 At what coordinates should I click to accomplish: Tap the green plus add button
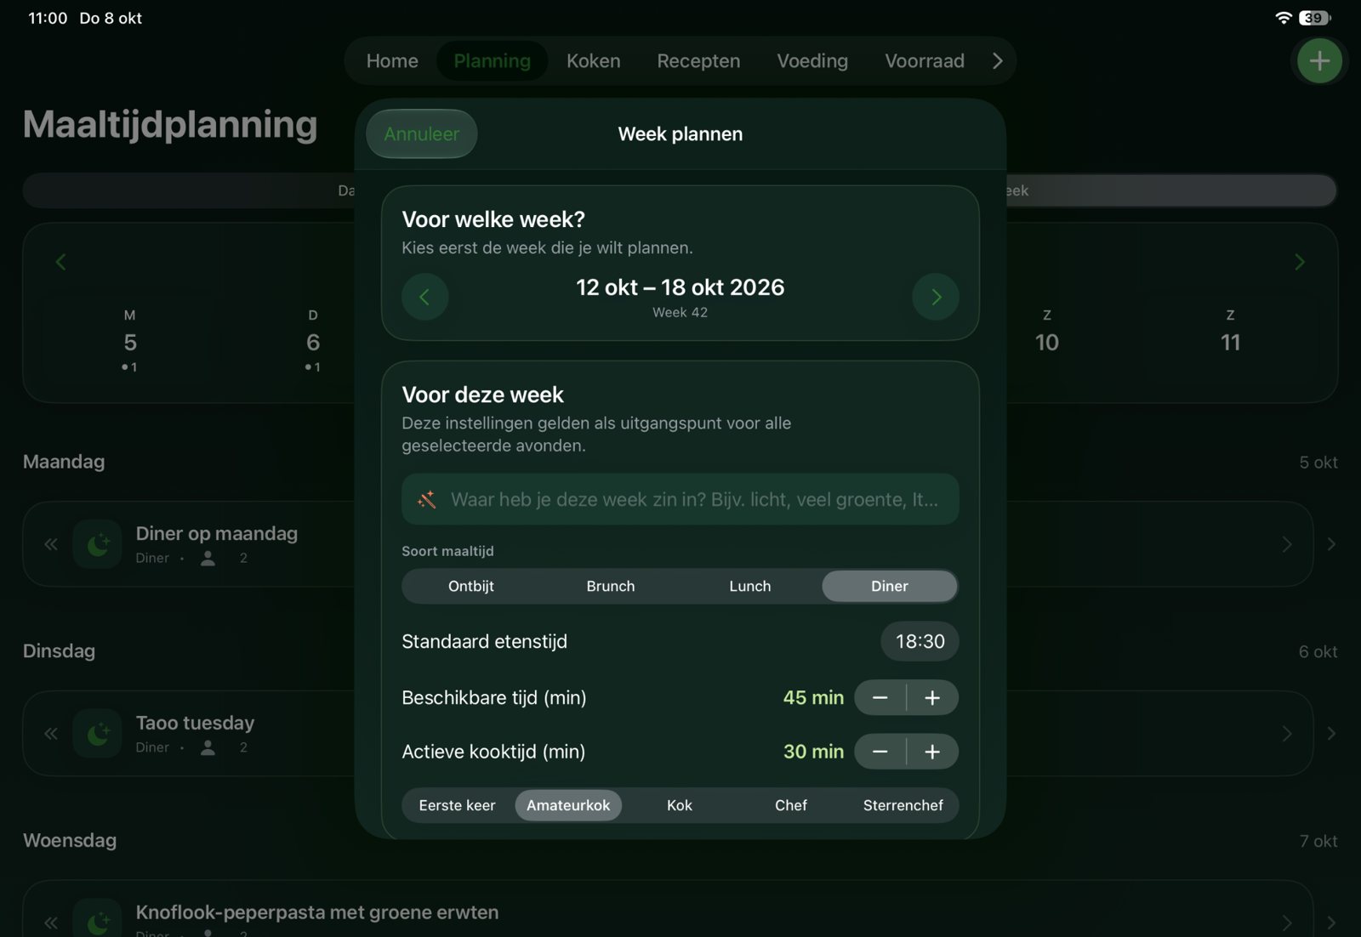1319,60
